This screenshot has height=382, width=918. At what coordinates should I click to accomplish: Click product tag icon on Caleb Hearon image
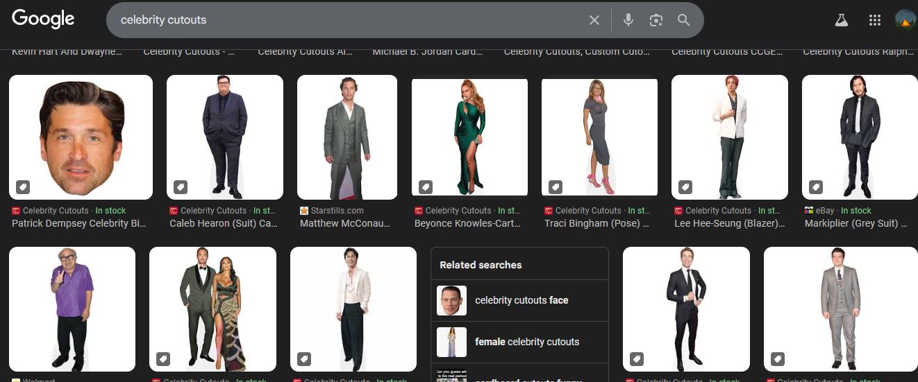181,187
